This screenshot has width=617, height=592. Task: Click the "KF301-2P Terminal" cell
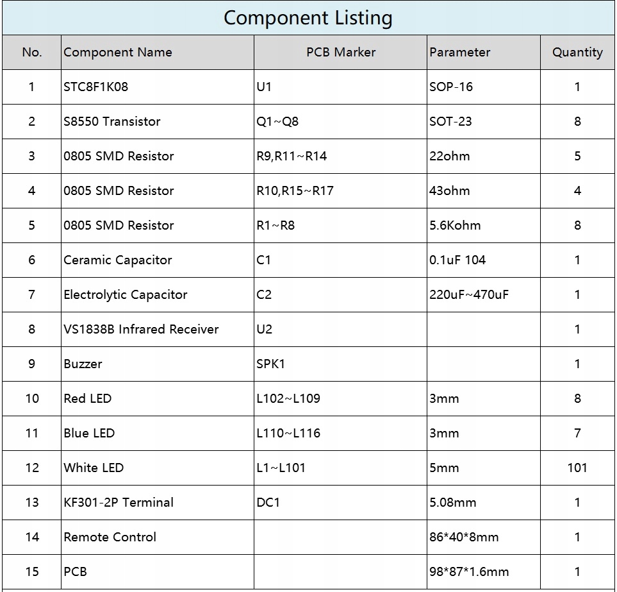click(119, 503)
